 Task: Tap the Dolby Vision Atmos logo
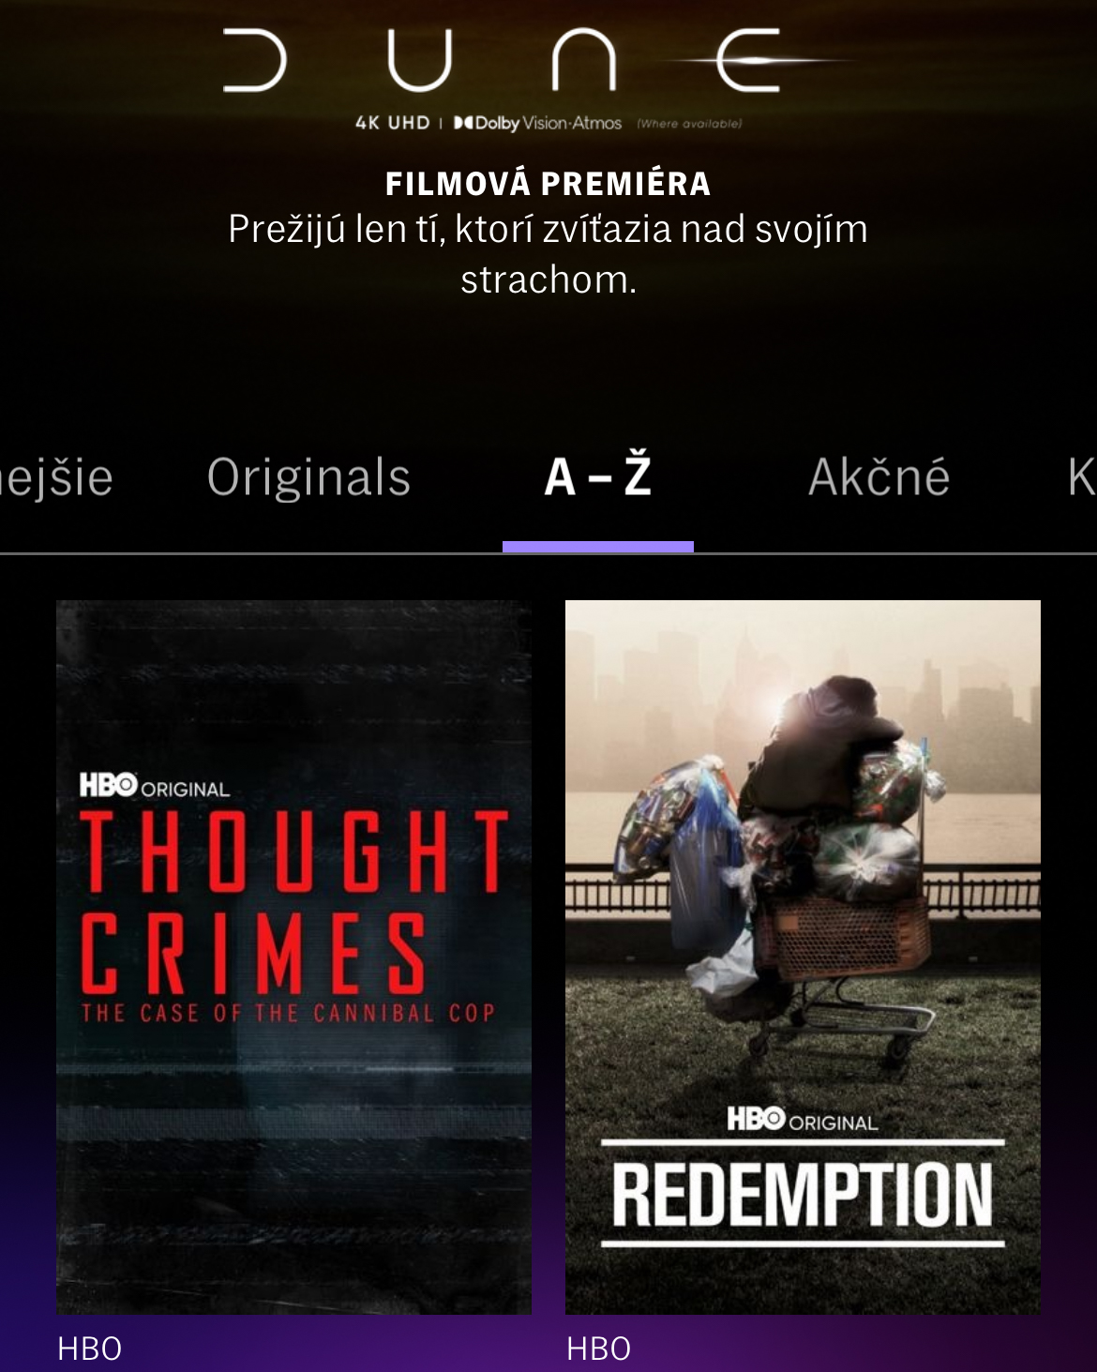click(537, 123)
